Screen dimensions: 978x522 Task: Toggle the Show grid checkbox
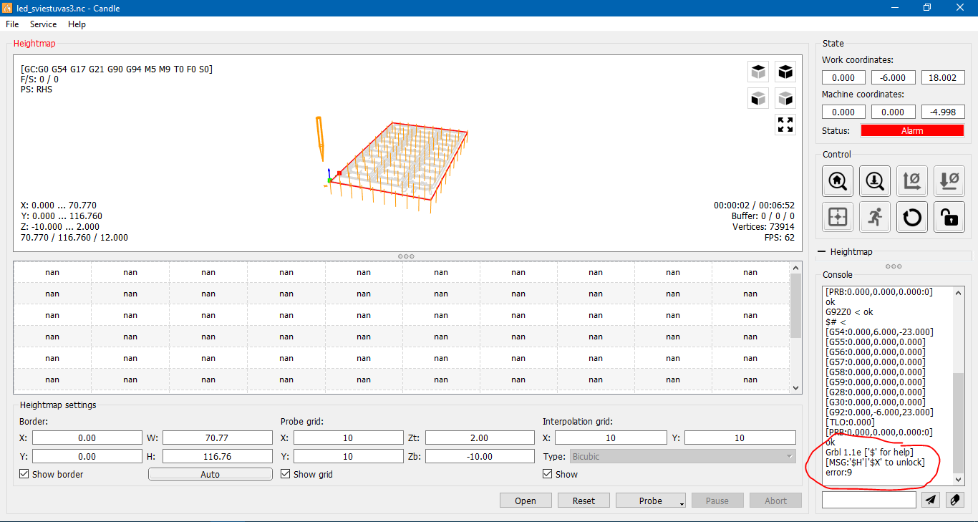pyautogui.click(x=286, y=474)
